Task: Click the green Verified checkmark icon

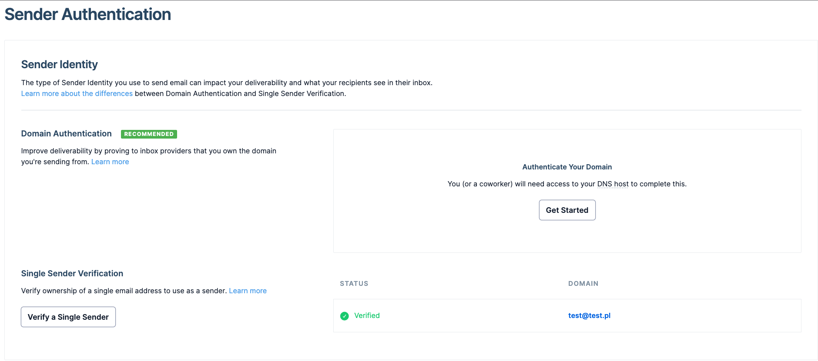Action: tap(344, 316)
